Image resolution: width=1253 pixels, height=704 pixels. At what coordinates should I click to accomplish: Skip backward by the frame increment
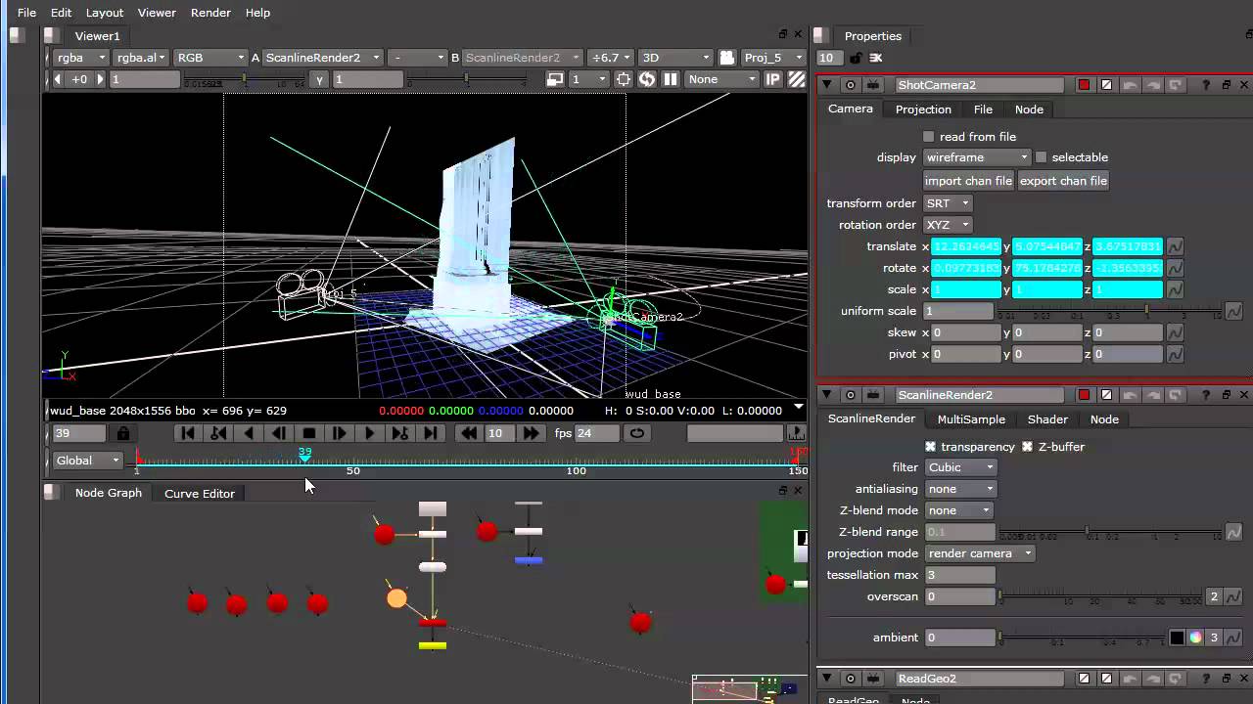[469, 433]
